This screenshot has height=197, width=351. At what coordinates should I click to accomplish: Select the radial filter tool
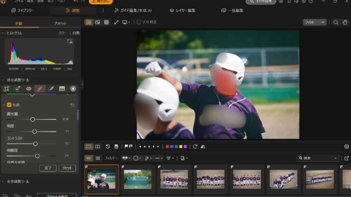(73, 89)
